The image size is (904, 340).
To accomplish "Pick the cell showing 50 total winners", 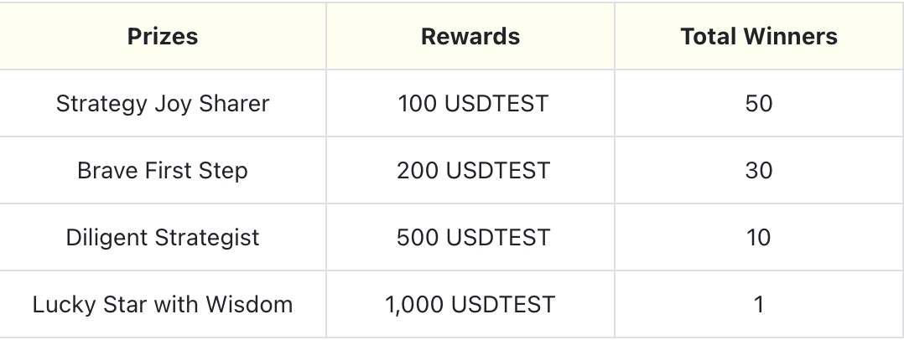I will click(758, 104).
